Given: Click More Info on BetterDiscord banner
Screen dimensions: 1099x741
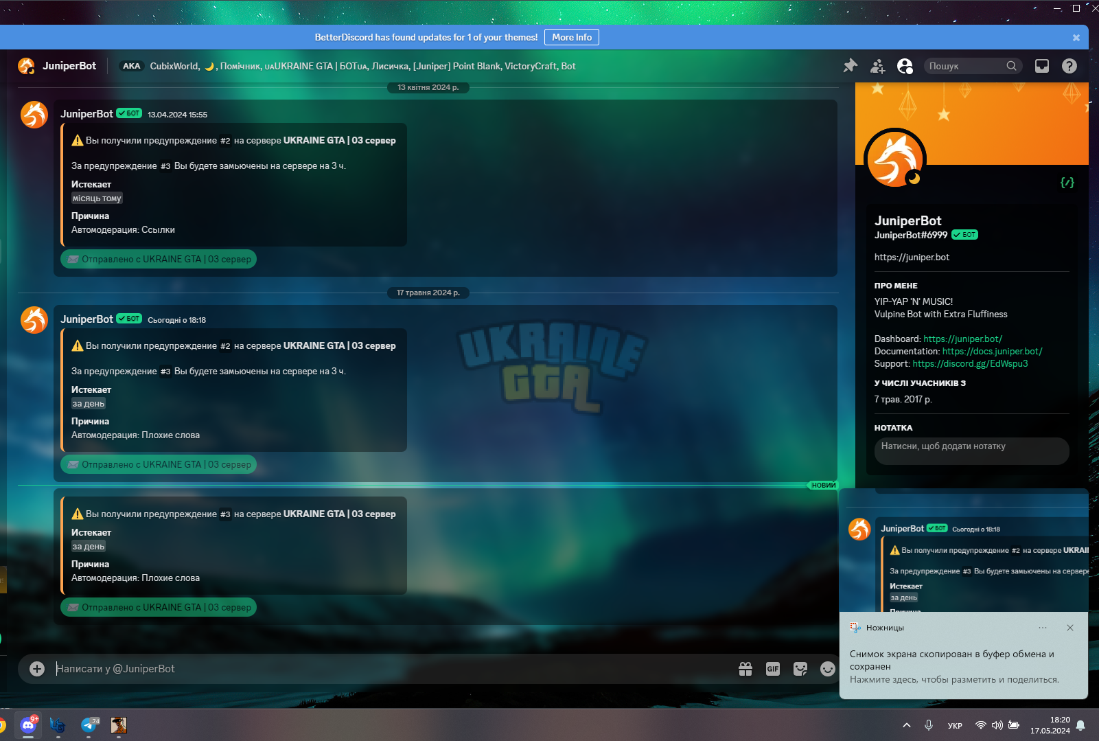Looking at the screenshot, I should (572, 37).
